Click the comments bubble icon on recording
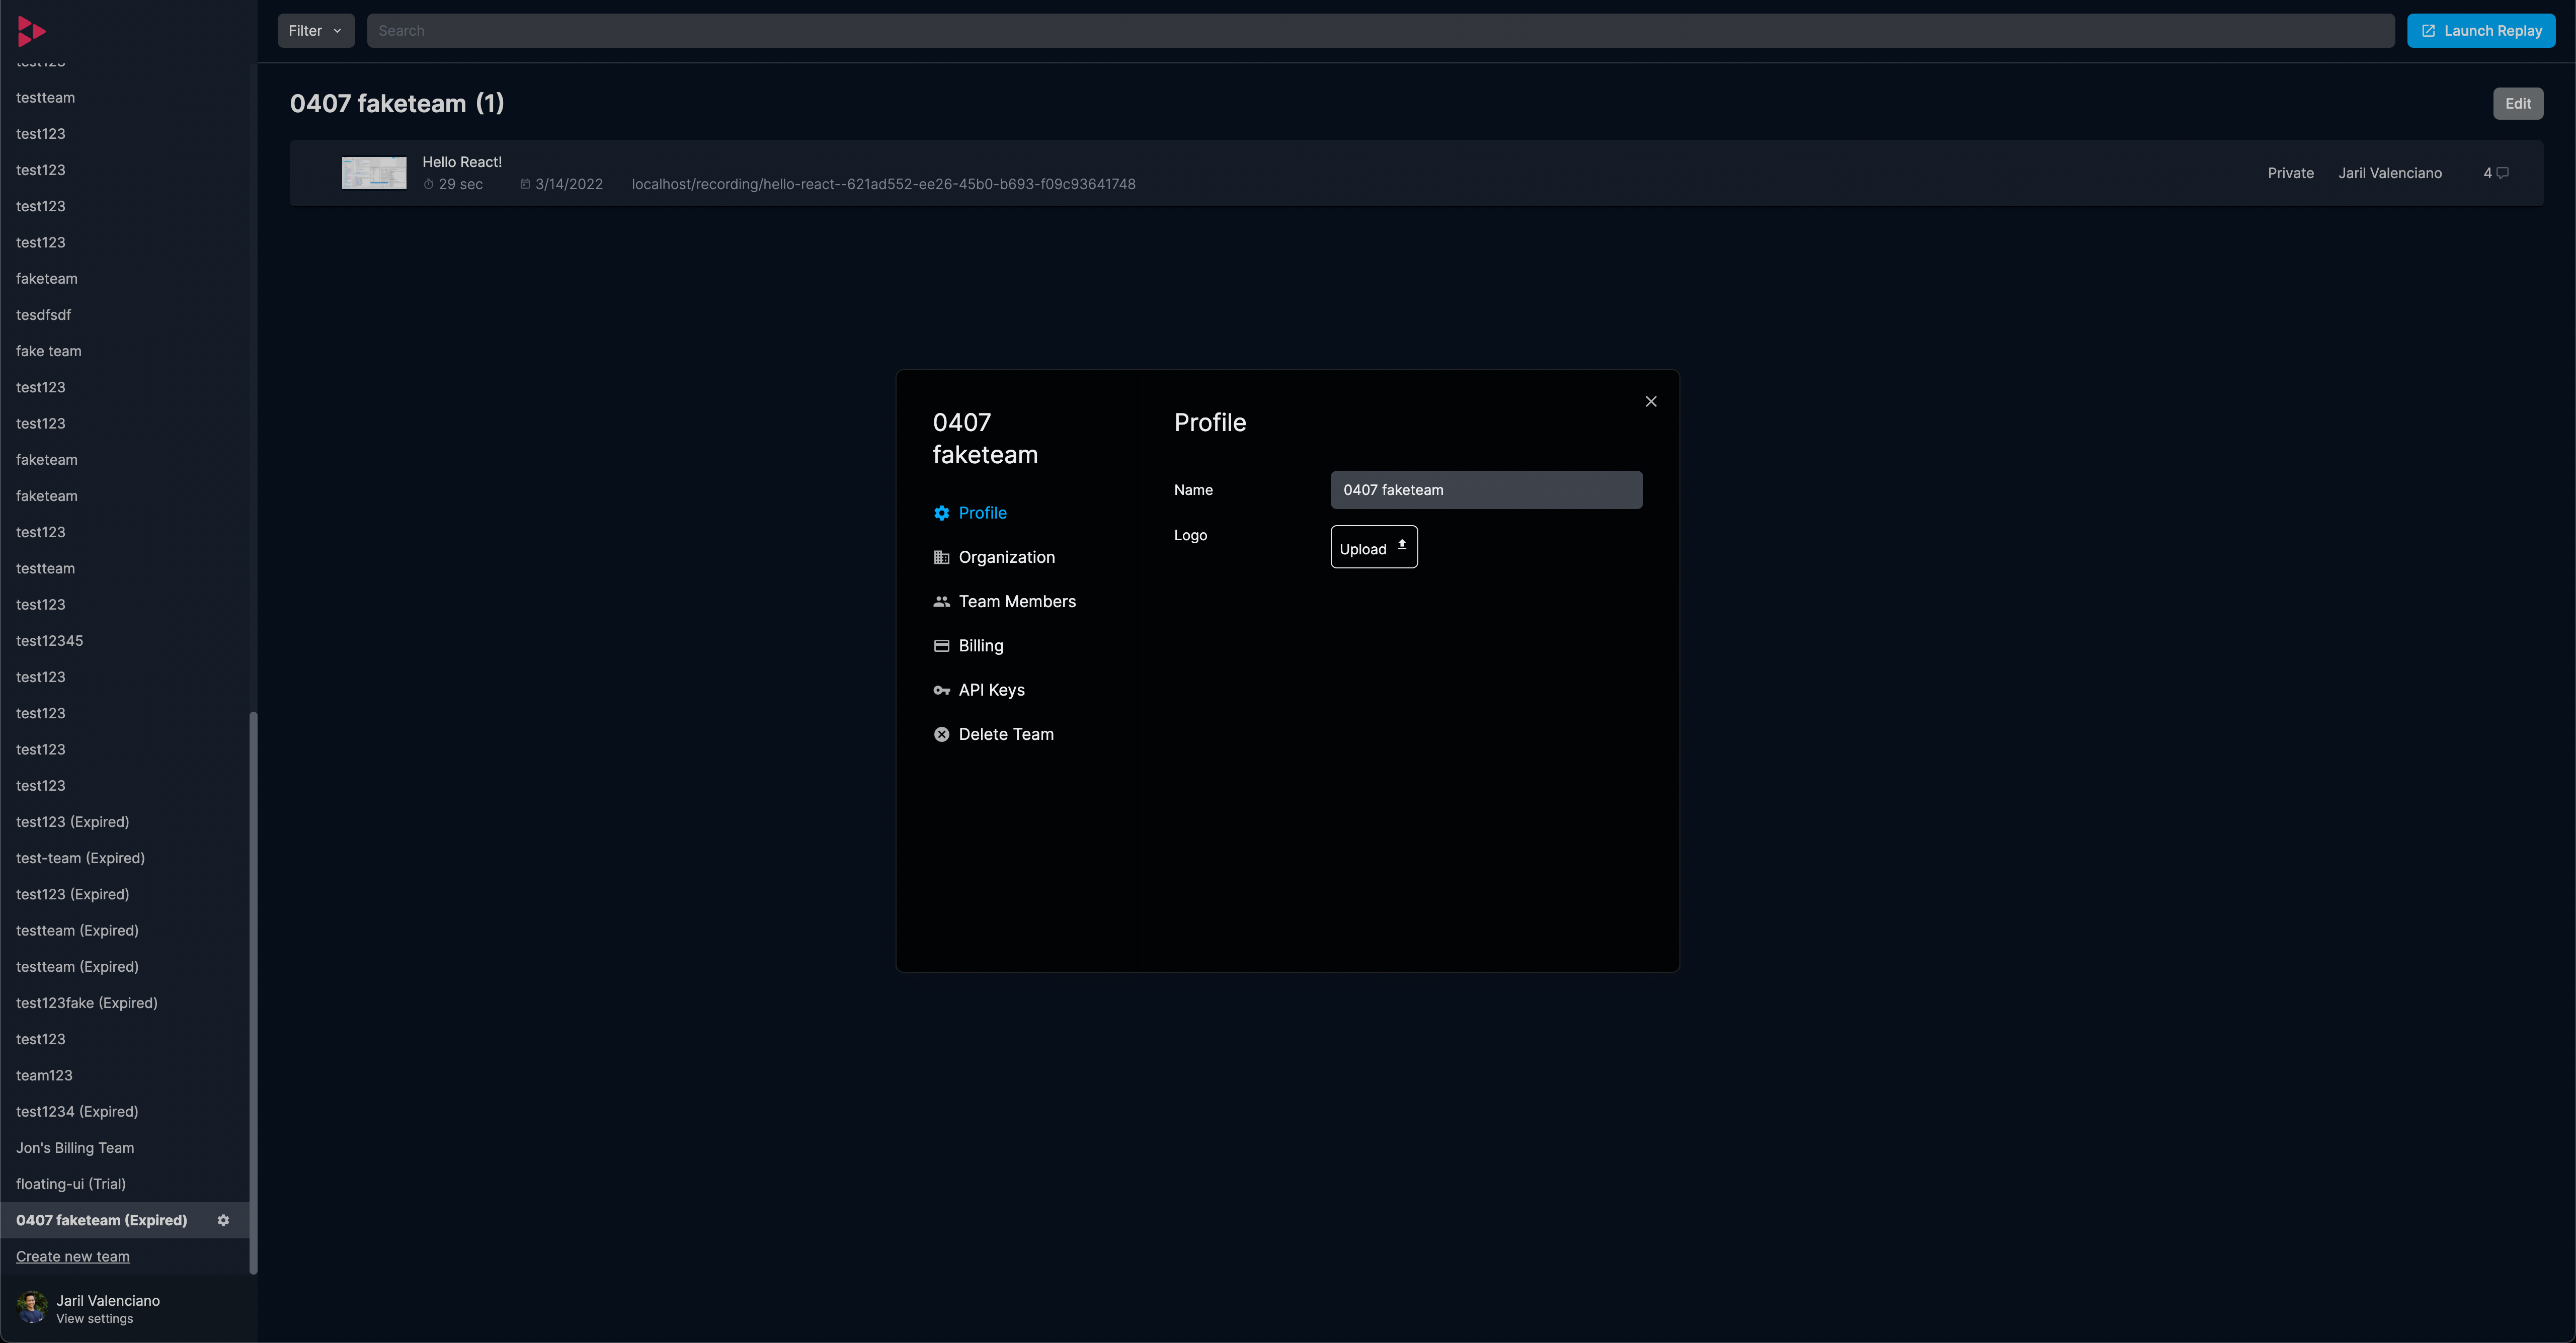The width and height of the screenshot is (2576, 1343). click(2502, 173)
